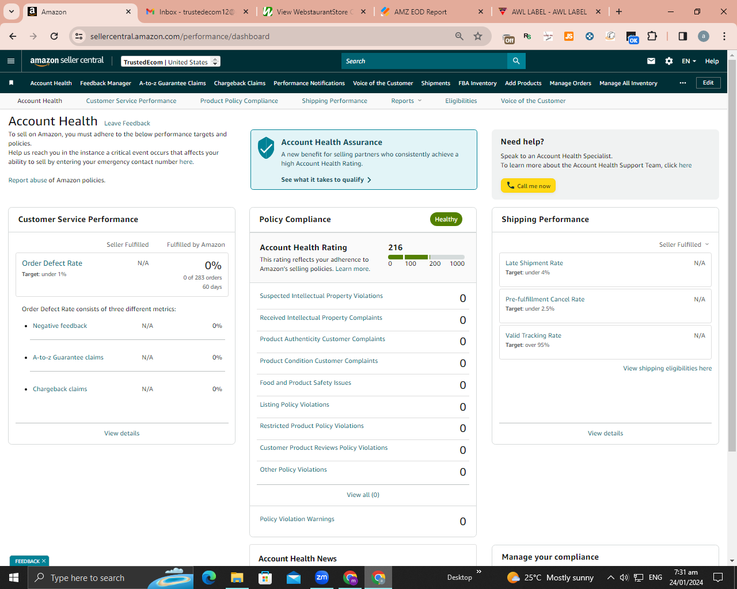Screen dimensions: 737x589
Task: Open the Seller Fulfilled dropdown in Shipping Performance
Action: click(x=684, y=244)
